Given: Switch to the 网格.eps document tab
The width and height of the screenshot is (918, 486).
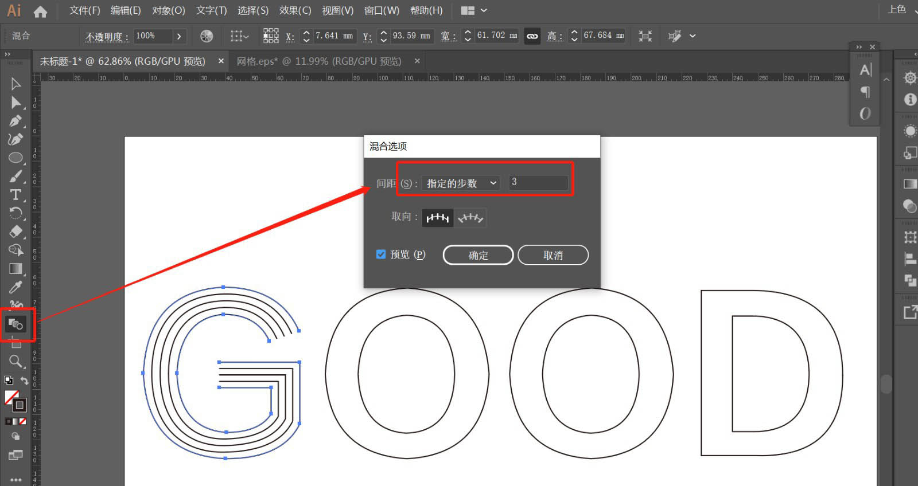Looking at the screenshot, I should (319, 61).
